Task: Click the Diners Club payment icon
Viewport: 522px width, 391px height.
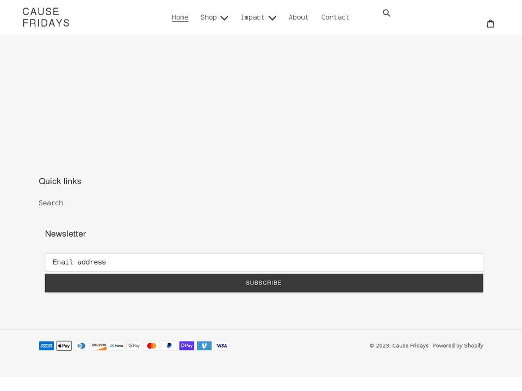Action: coord(82,346)
